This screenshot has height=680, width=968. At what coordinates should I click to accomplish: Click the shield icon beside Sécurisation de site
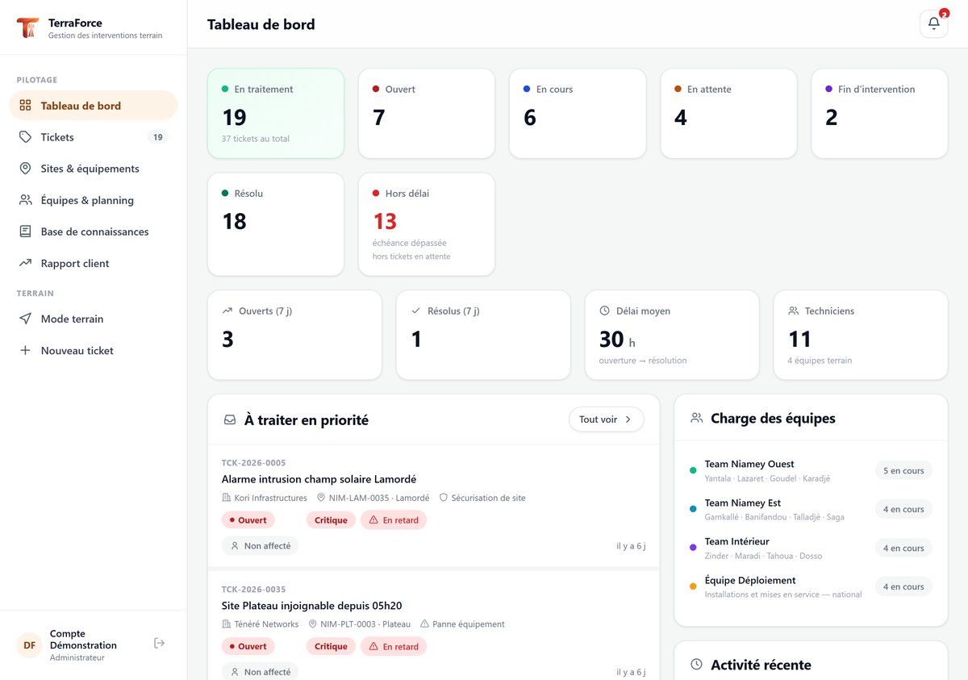point(443,498)
